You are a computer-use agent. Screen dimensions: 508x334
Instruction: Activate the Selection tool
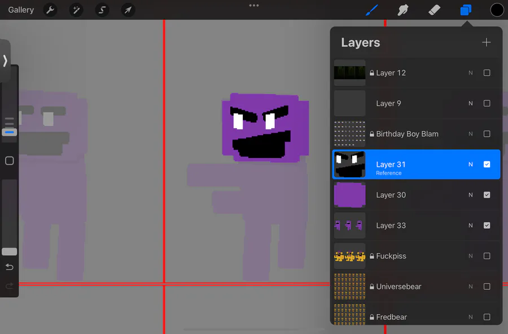pyautogui.click(x=102, y=10)
